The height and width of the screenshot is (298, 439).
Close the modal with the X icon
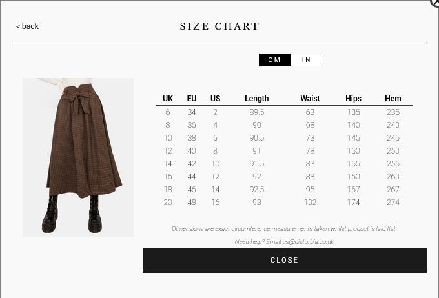(435, 2)
